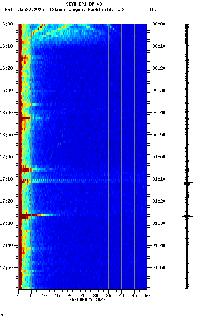Click the date Jan27,2025
This screenshot has width=203, height=319.
click(31, 10)
